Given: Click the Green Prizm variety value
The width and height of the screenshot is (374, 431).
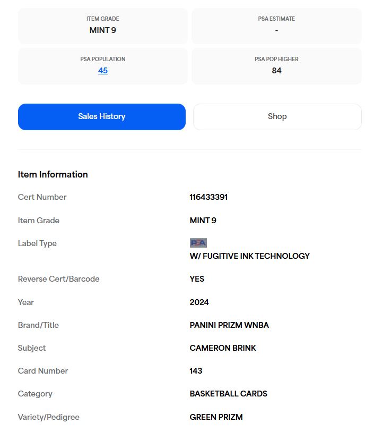Looking at the screenshot, I should tap(216, 417).
